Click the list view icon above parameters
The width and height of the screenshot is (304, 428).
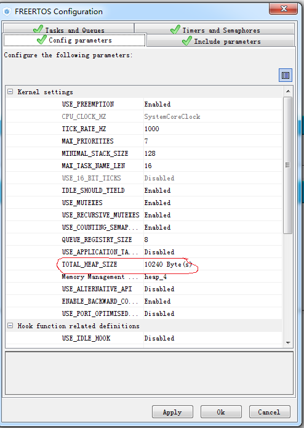285,75
